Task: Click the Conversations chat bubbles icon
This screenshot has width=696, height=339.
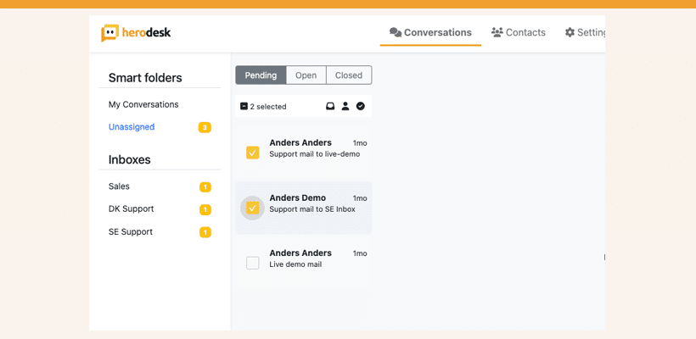Action: 395,32
